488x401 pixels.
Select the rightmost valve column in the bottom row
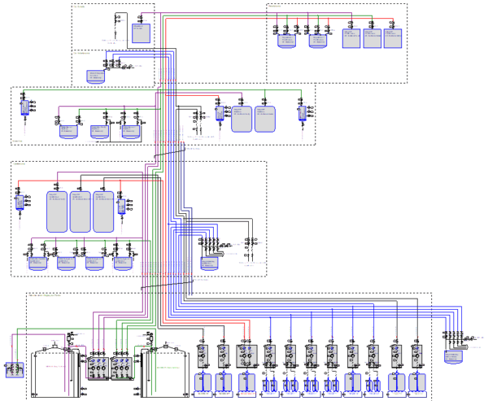click(417, 356)
